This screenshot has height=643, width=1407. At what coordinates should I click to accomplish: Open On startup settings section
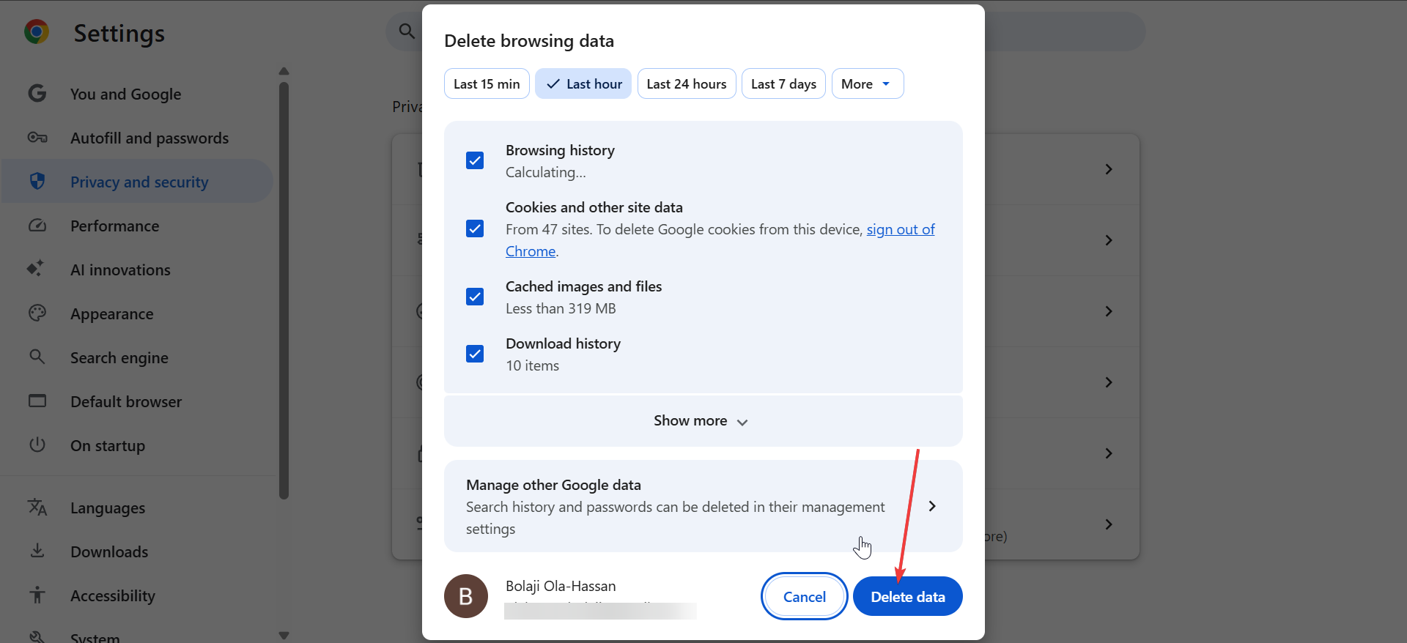(137, 445)
